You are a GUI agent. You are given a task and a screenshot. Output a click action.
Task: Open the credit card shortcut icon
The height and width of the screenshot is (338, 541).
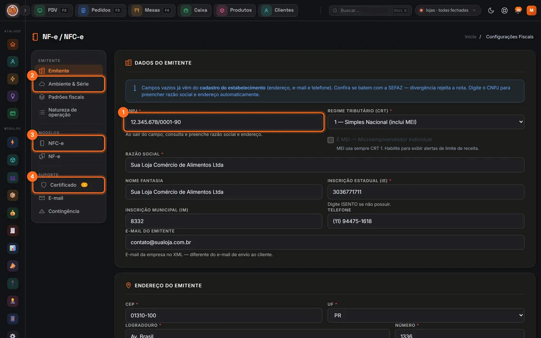pyautogui.click(x=13, y=113)
